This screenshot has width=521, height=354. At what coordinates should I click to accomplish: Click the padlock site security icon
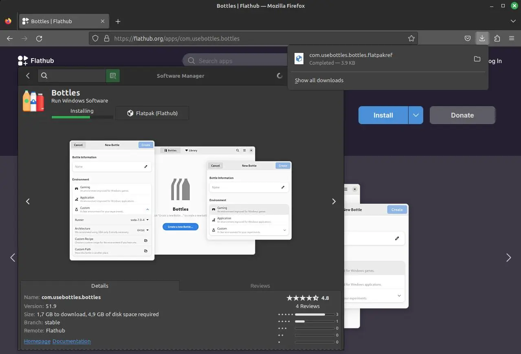click(x=107, y=38)
